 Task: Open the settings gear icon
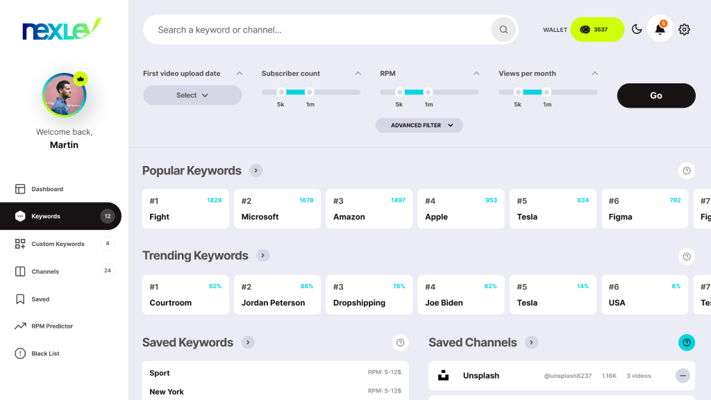684,29
